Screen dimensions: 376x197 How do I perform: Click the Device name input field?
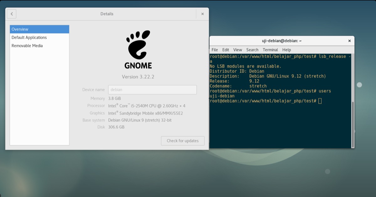(x=152, y=89)
